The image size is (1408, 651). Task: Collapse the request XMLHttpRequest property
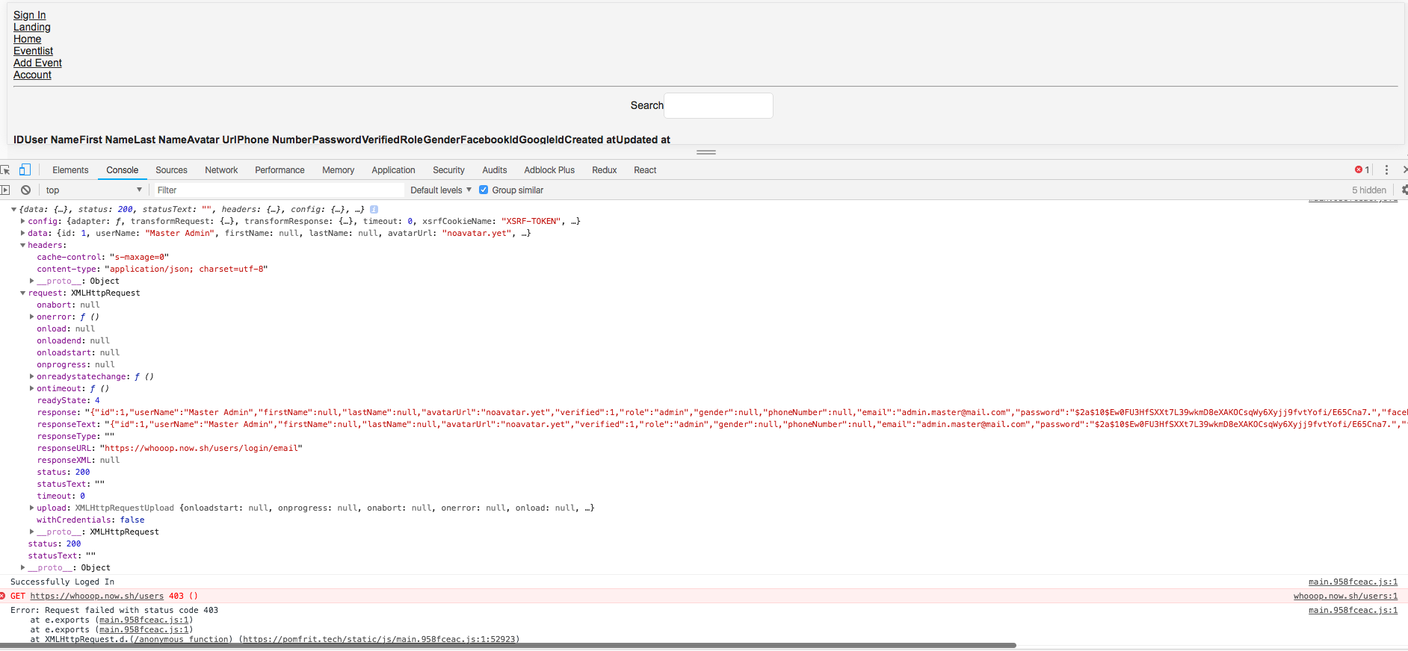(x=23, y=293)
